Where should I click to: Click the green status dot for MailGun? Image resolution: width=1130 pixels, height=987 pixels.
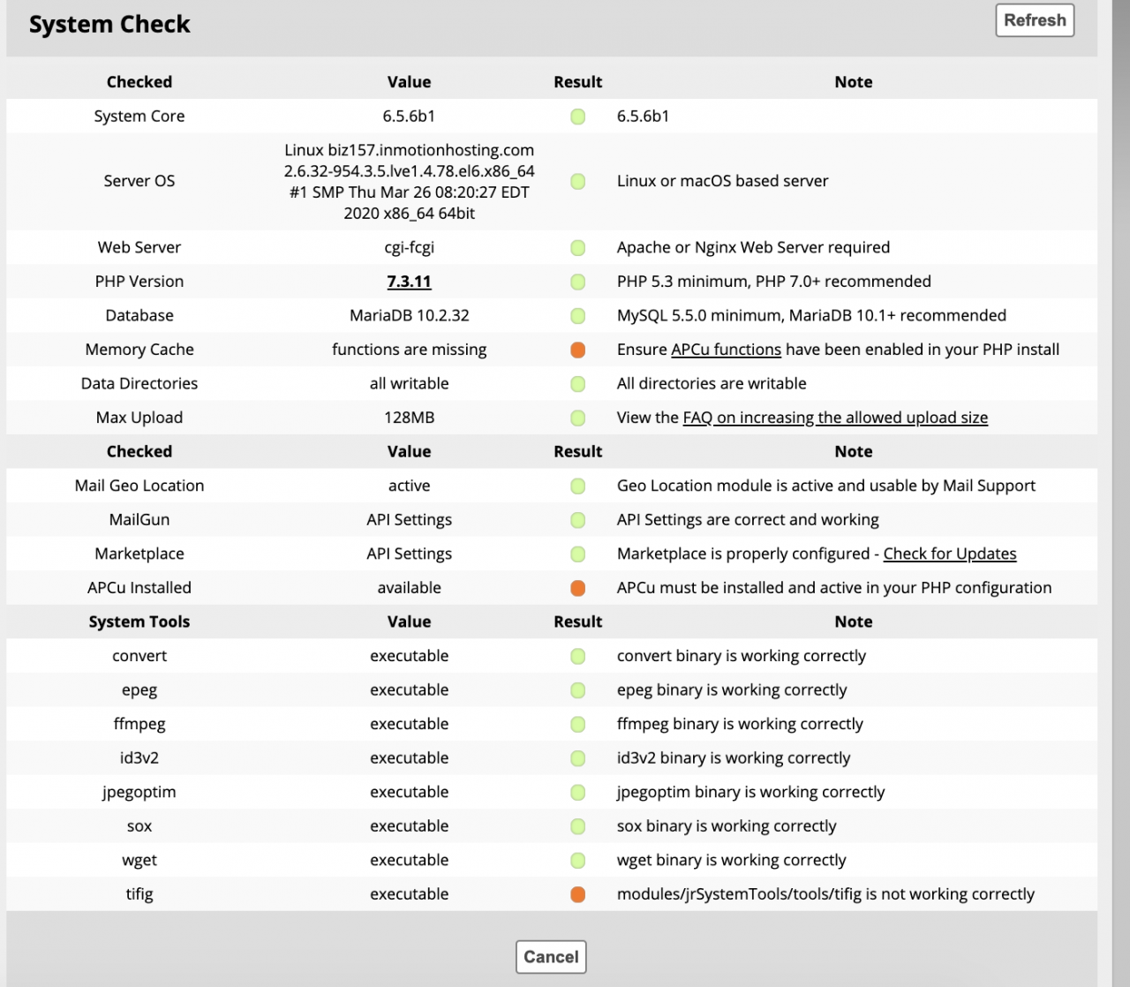click(x=578, y=520)
